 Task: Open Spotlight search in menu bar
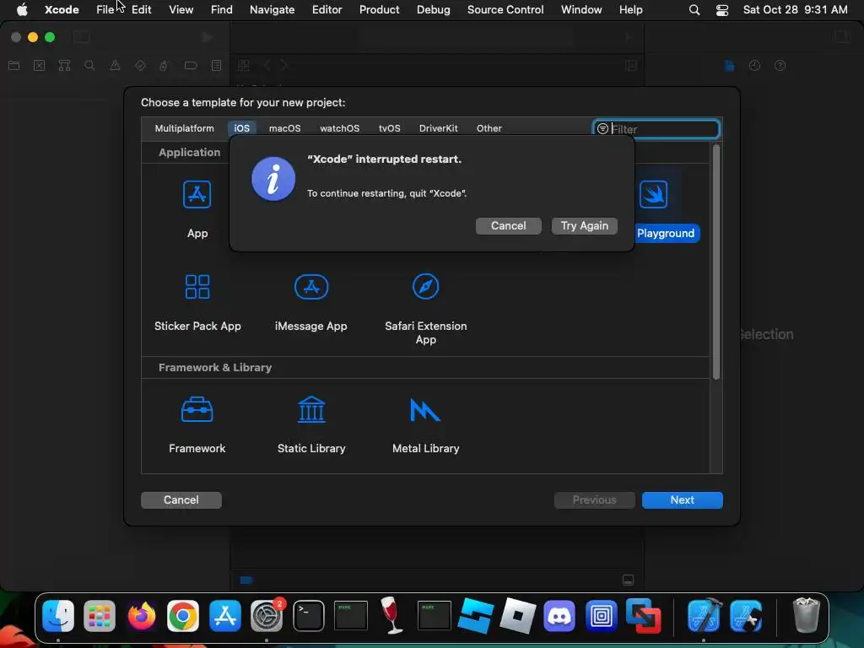(694, 10)
